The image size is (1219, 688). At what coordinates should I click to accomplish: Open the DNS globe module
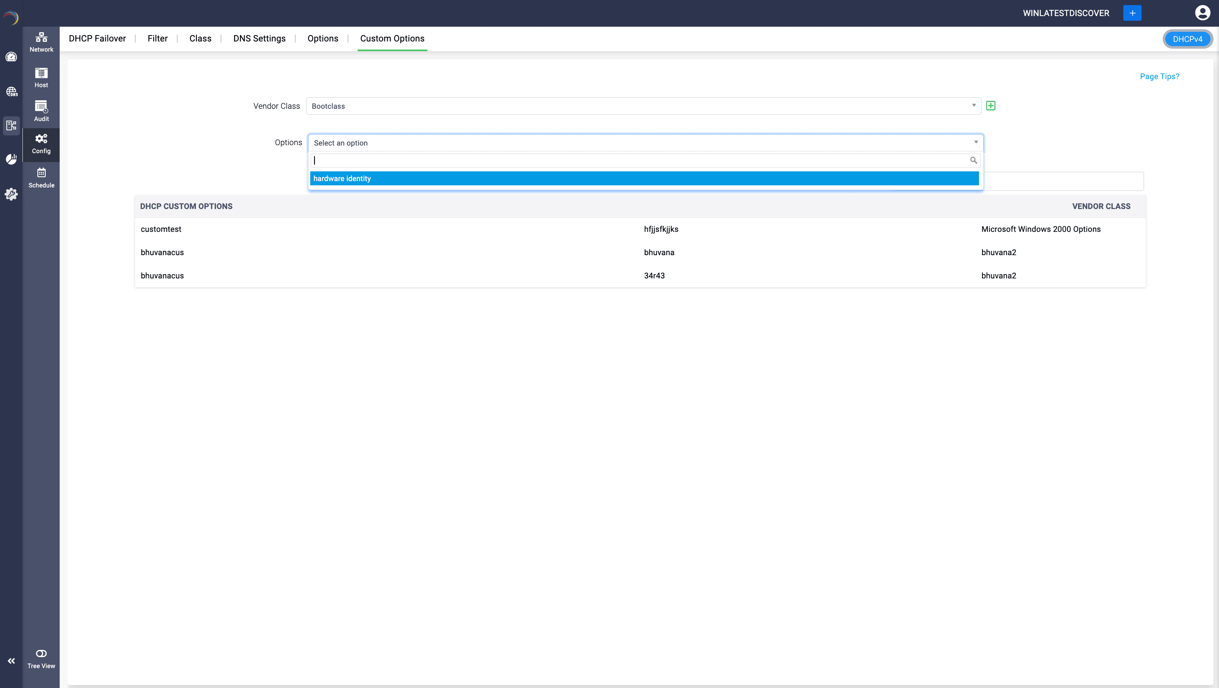click(11, 91)
